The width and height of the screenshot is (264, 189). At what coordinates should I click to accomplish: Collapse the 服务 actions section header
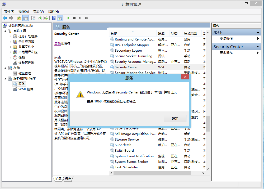(x=236, y=32)
